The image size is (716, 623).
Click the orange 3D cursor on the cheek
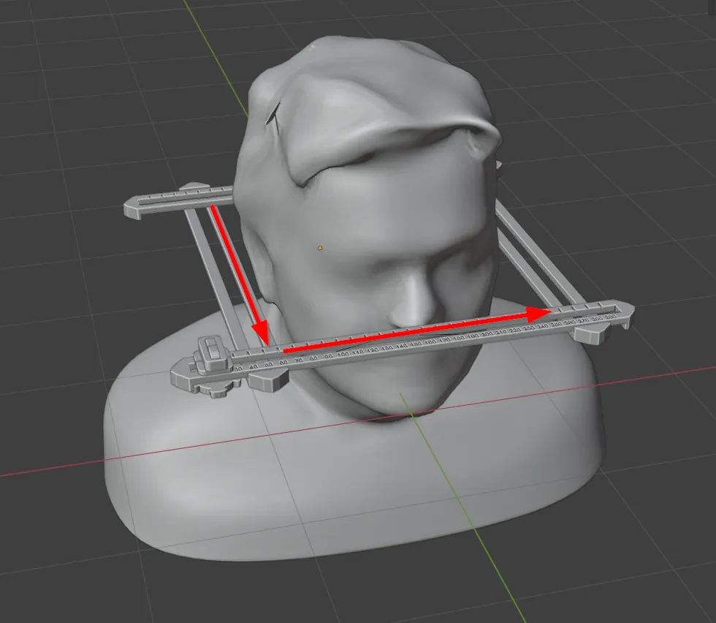(319, 249)
